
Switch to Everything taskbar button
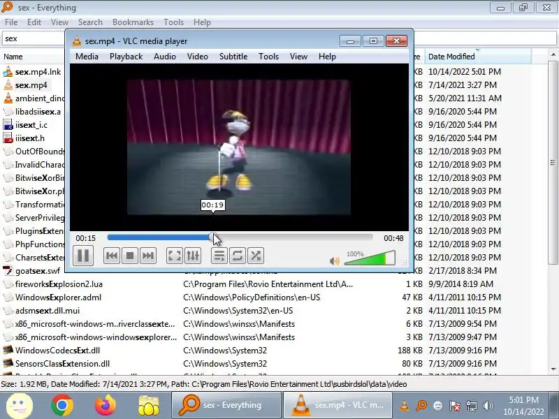point(226,405)
